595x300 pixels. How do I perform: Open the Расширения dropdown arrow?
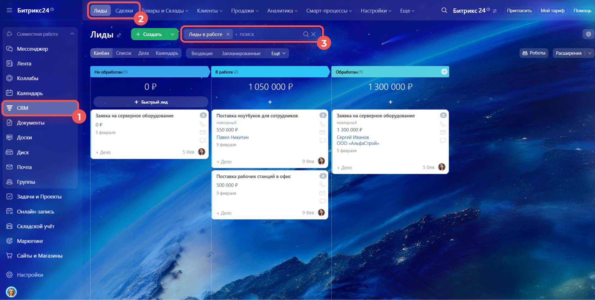pyautogui.click(x=590, y=53)
